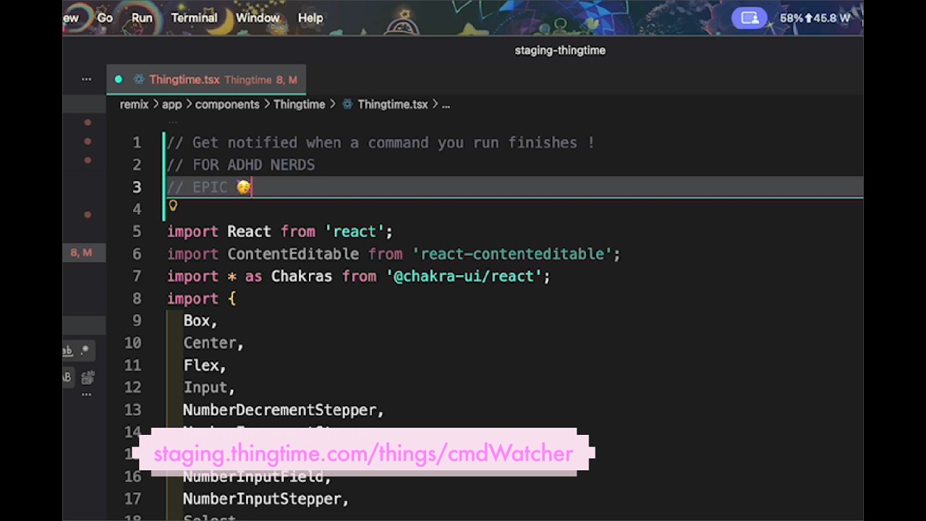This screenshot has height=521, width=926.
Task: Open the Help menu
Action: tap(310, 18)
